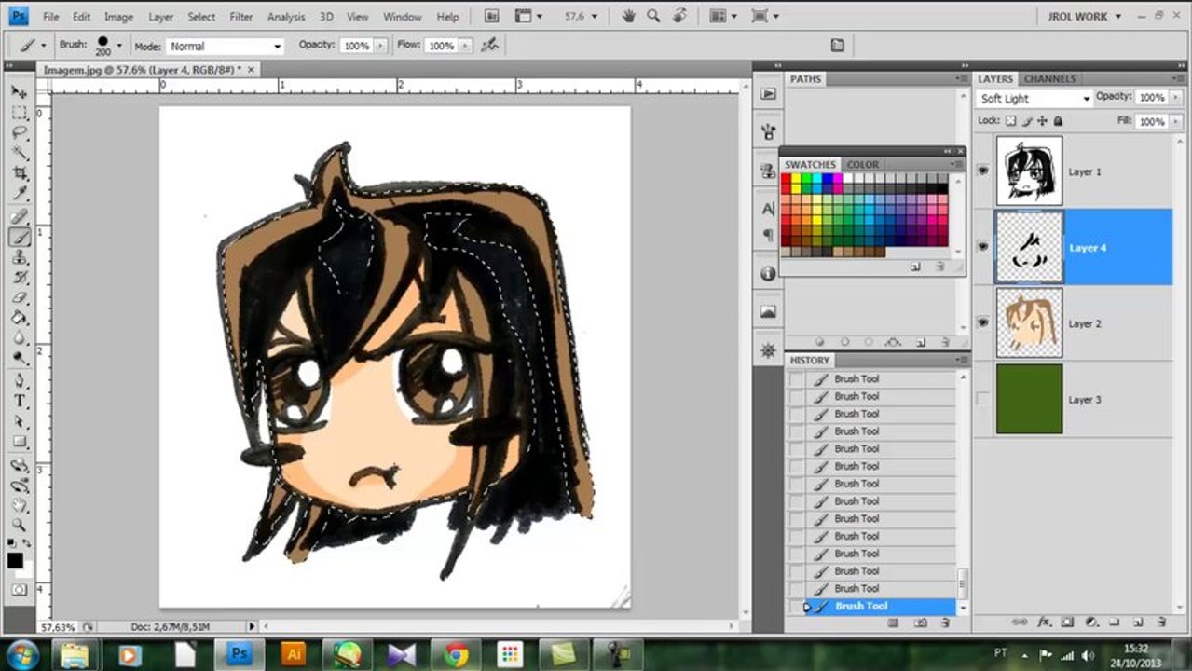Select the Horizontal Type tool

click(19, 402)
